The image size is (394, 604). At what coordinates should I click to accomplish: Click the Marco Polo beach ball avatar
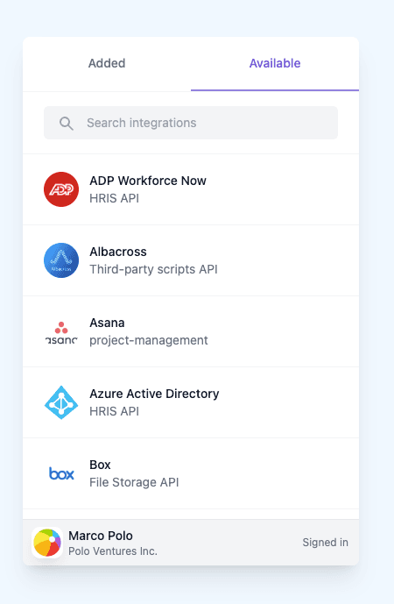pos(47,543)
